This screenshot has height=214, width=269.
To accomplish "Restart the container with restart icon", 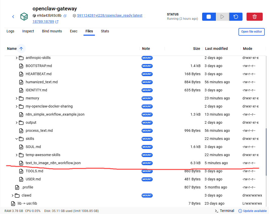I will click(x=236, y=17).
